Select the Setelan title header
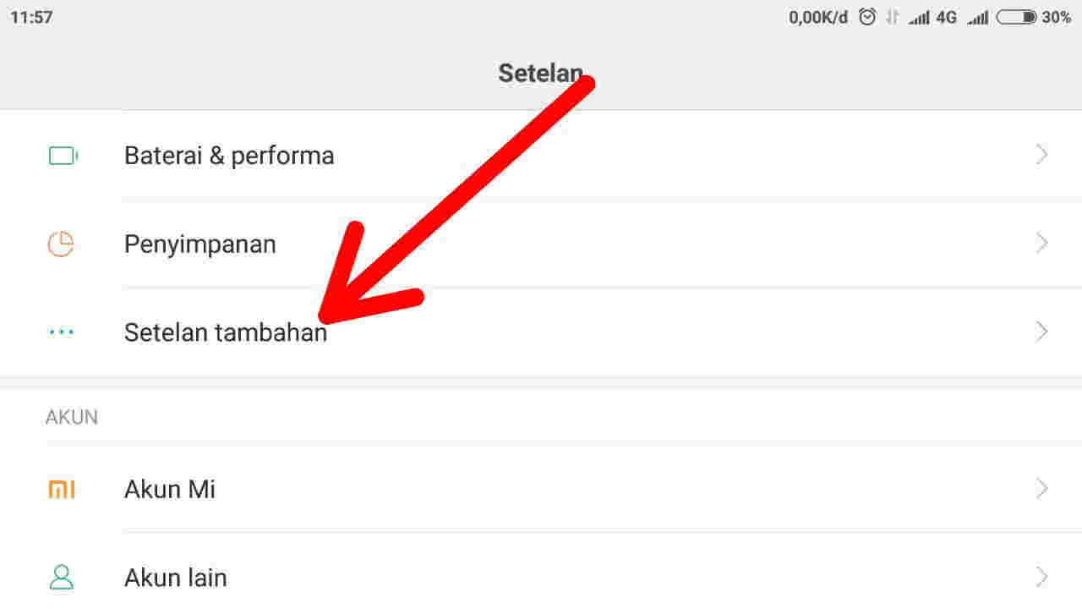 point(540,73)
